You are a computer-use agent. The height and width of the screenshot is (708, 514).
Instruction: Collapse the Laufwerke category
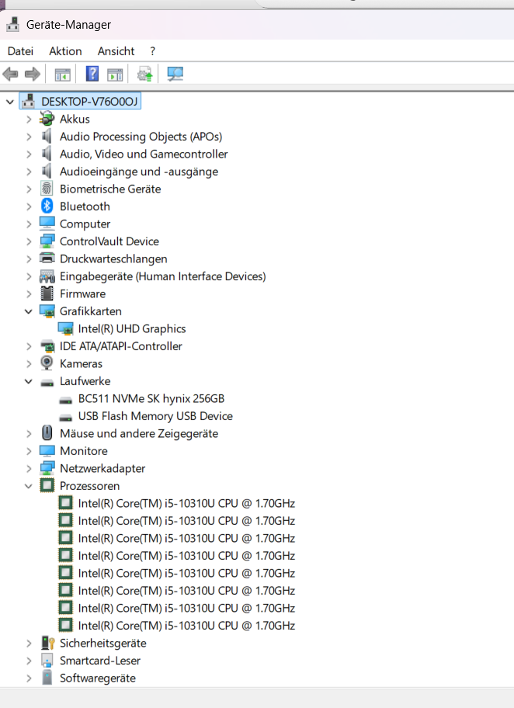29,381
